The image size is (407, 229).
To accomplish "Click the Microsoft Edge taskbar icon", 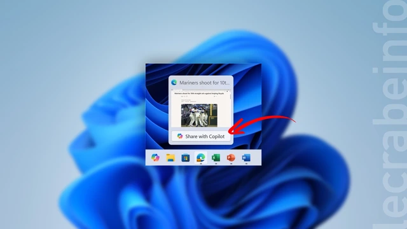I will [201, 158].
